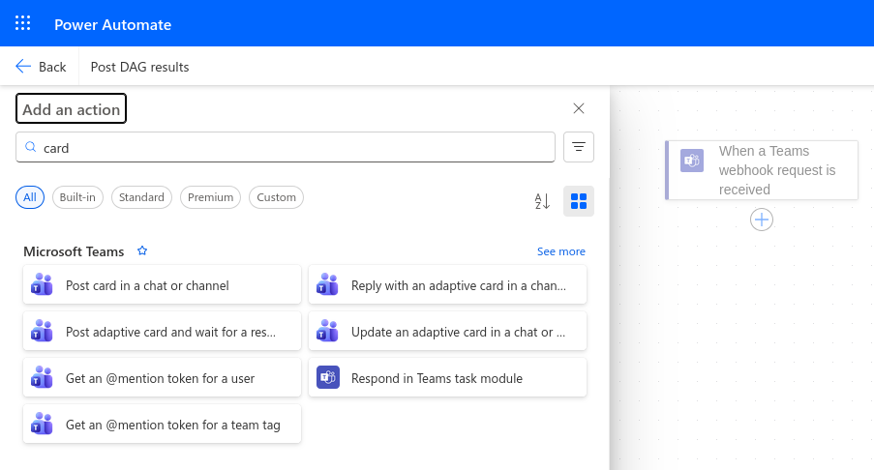Select the Custom filter pill
The image size is (874, 470).
pos(276,197)
